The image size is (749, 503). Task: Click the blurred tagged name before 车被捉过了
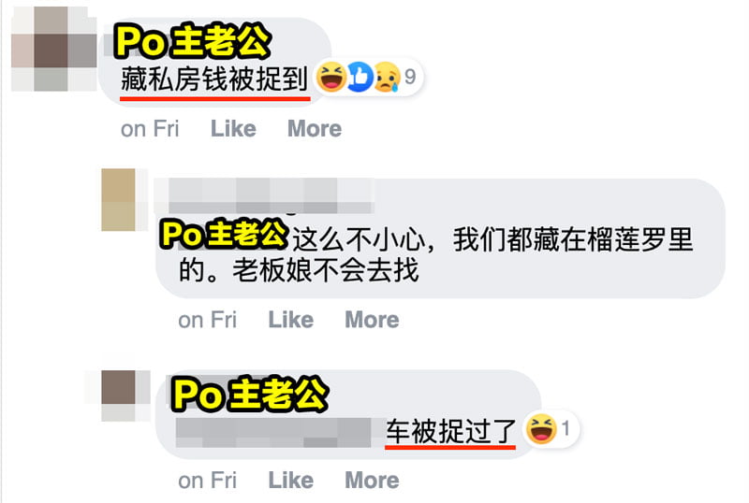[x=273, y=432]
